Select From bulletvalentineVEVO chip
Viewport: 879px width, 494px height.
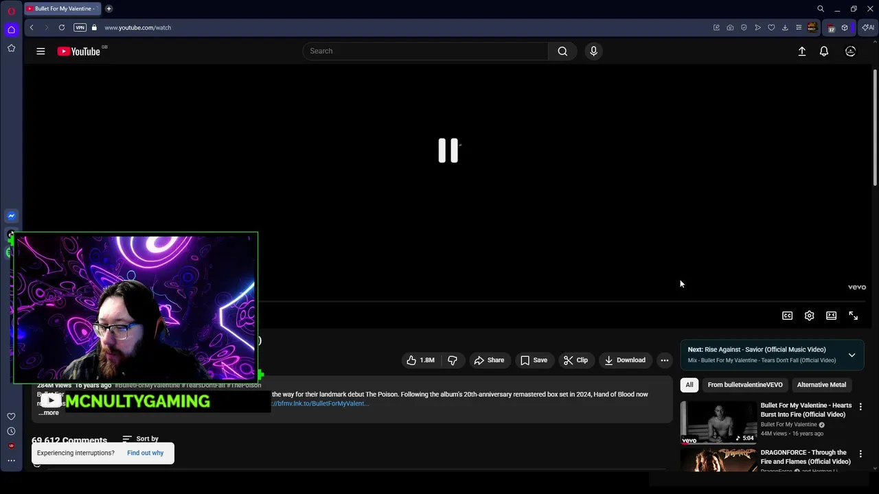tap(745, 385)
